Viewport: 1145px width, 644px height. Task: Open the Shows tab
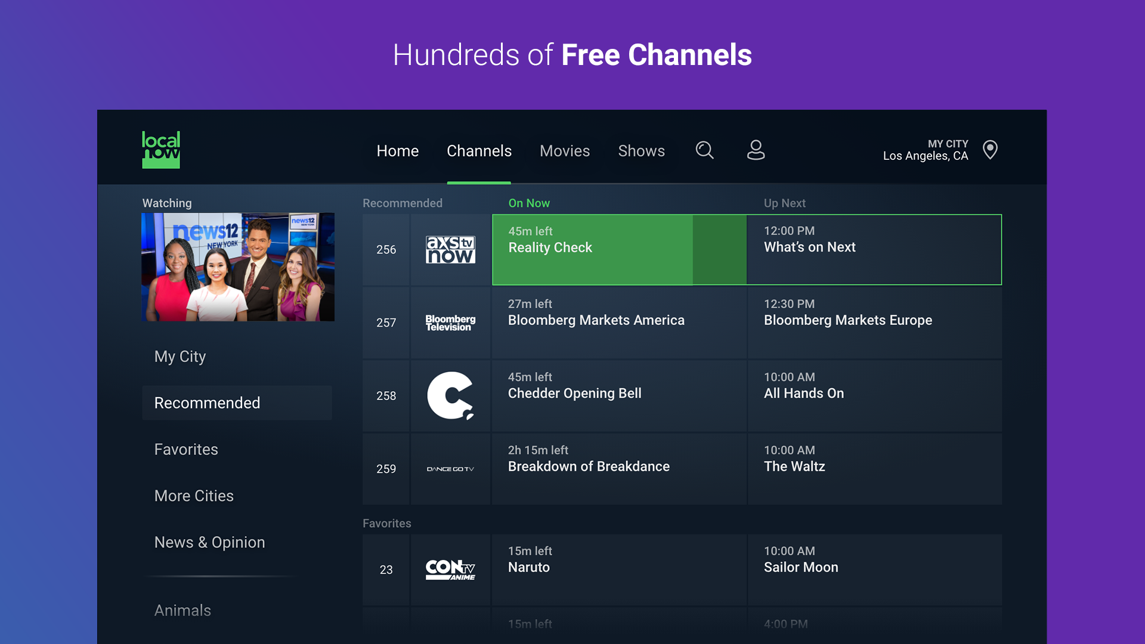pos(641,151)
